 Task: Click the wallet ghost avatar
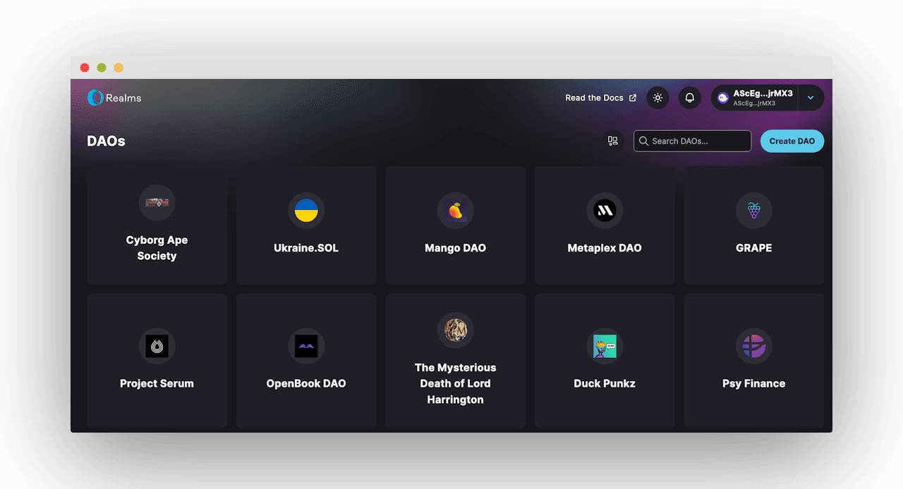click(x=722, y=97)
